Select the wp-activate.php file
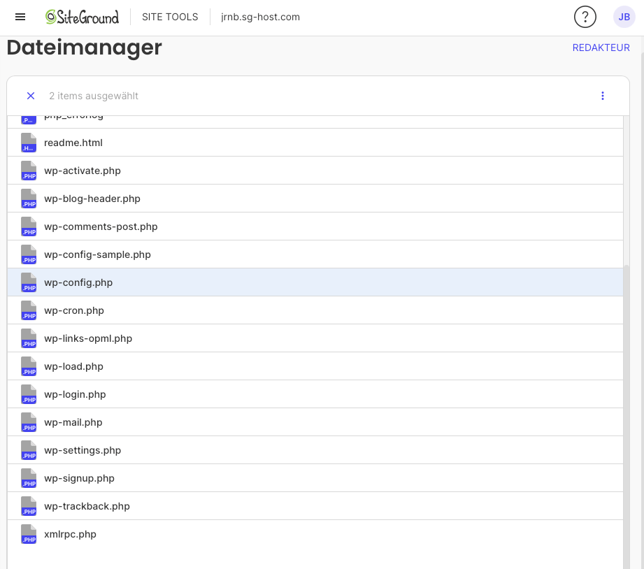This screenshot has height=569, width=644. coord(83,171)
